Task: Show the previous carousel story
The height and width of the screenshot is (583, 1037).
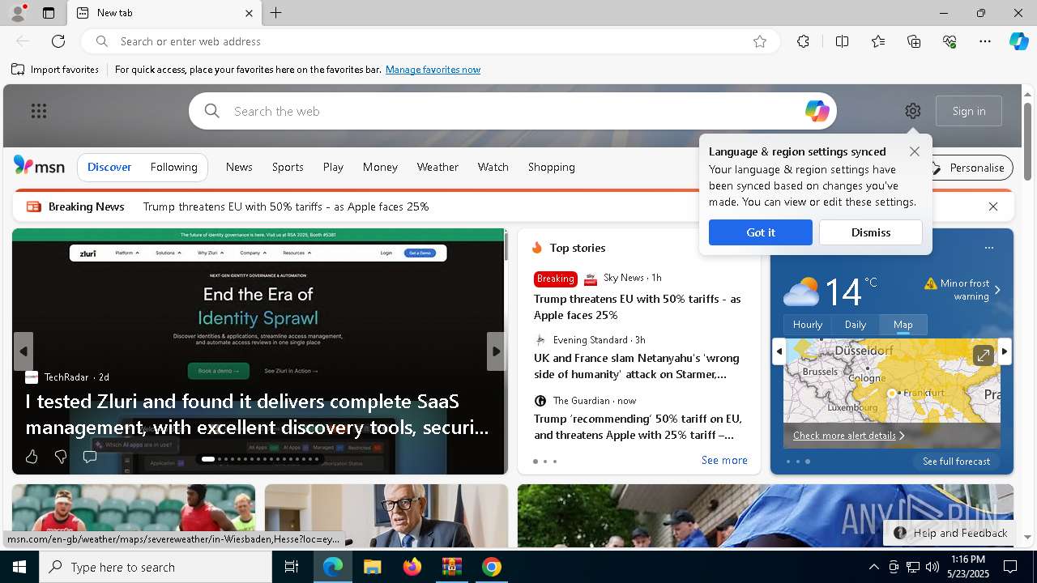Action: pyautogui.click(x=23, y=351)
